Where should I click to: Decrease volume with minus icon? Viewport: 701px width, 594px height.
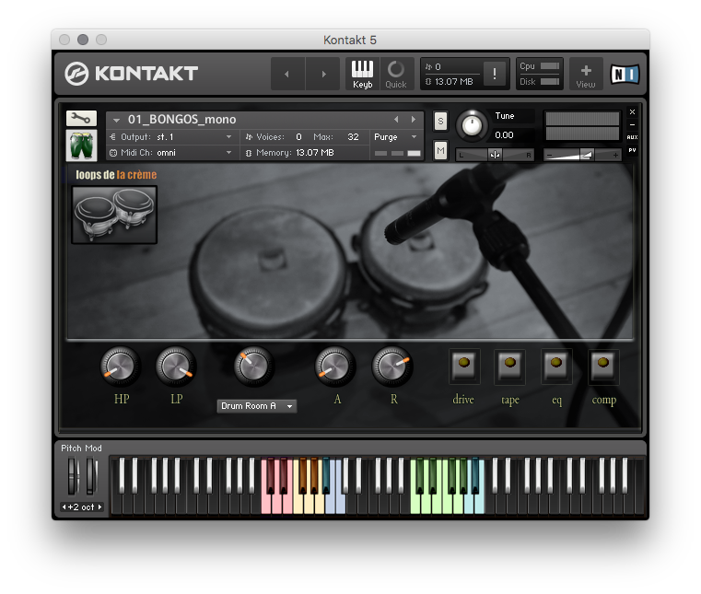549,155
